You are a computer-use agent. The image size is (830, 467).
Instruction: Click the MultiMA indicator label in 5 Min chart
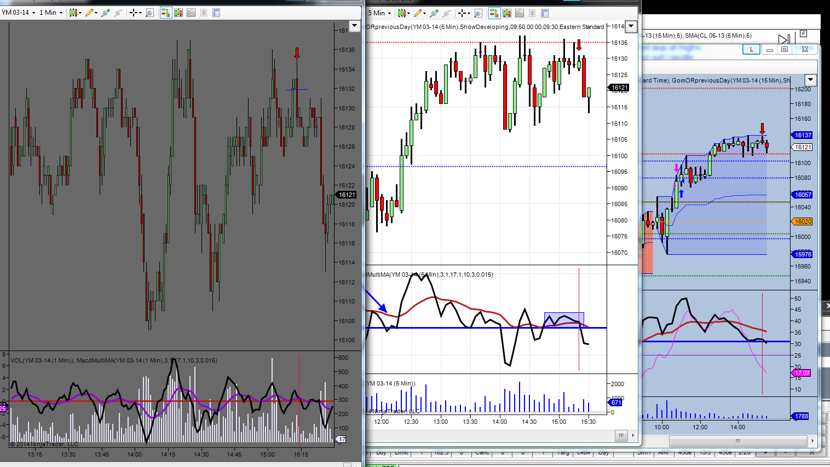(430, 275)
